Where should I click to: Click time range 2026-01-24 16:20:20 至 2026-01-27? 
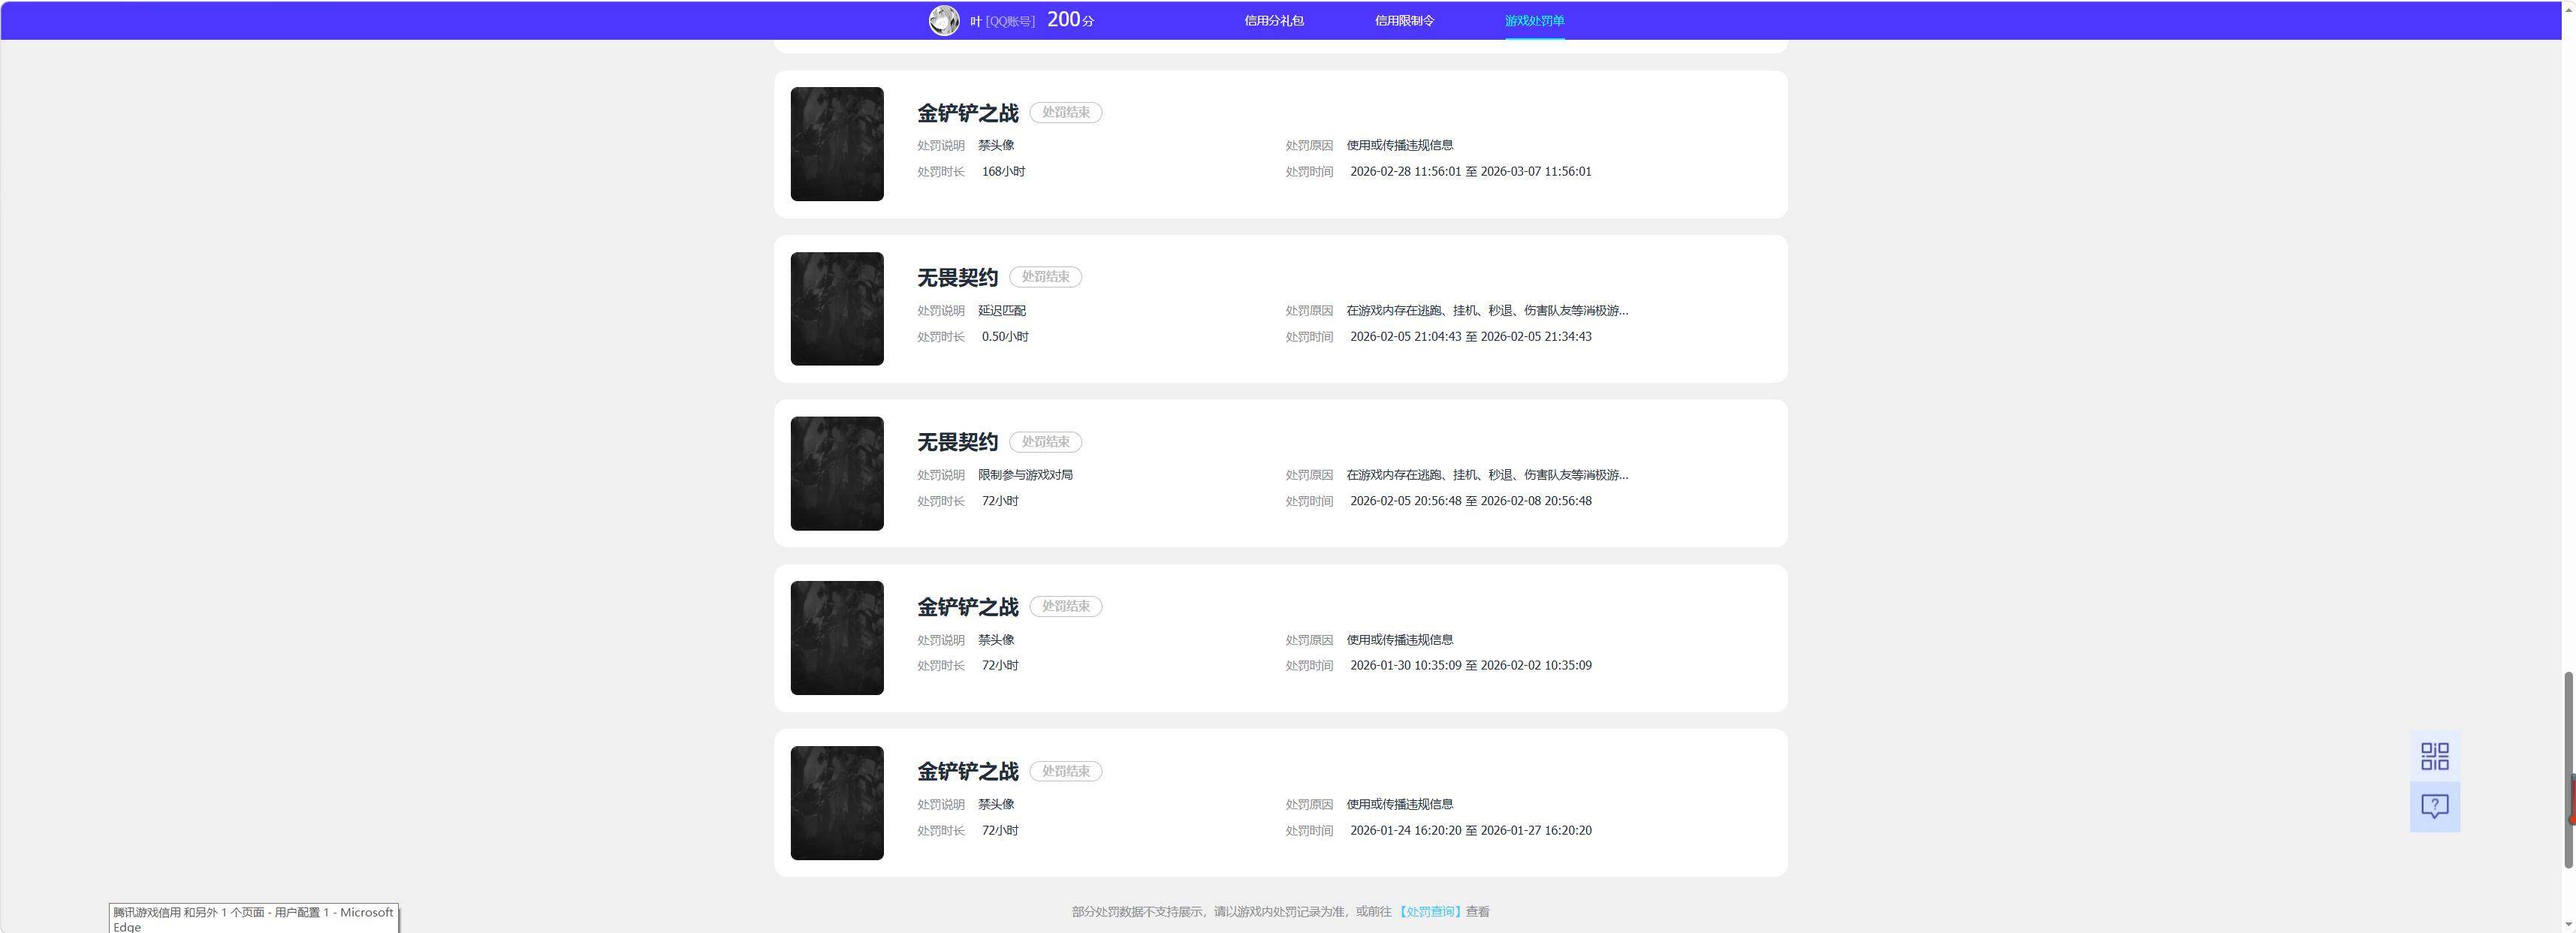coord(1470,830)
